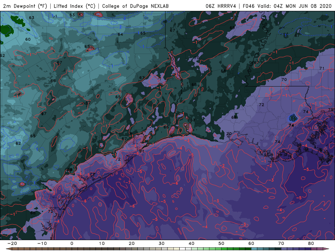Click the "20" tick label on the color scale
This screenshot has width=335, height=251.
pyautogui.click(x=131, y=243)
